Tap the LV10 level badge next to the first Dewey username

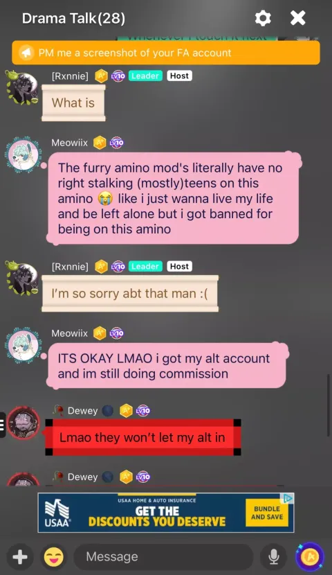click(142, 411)
